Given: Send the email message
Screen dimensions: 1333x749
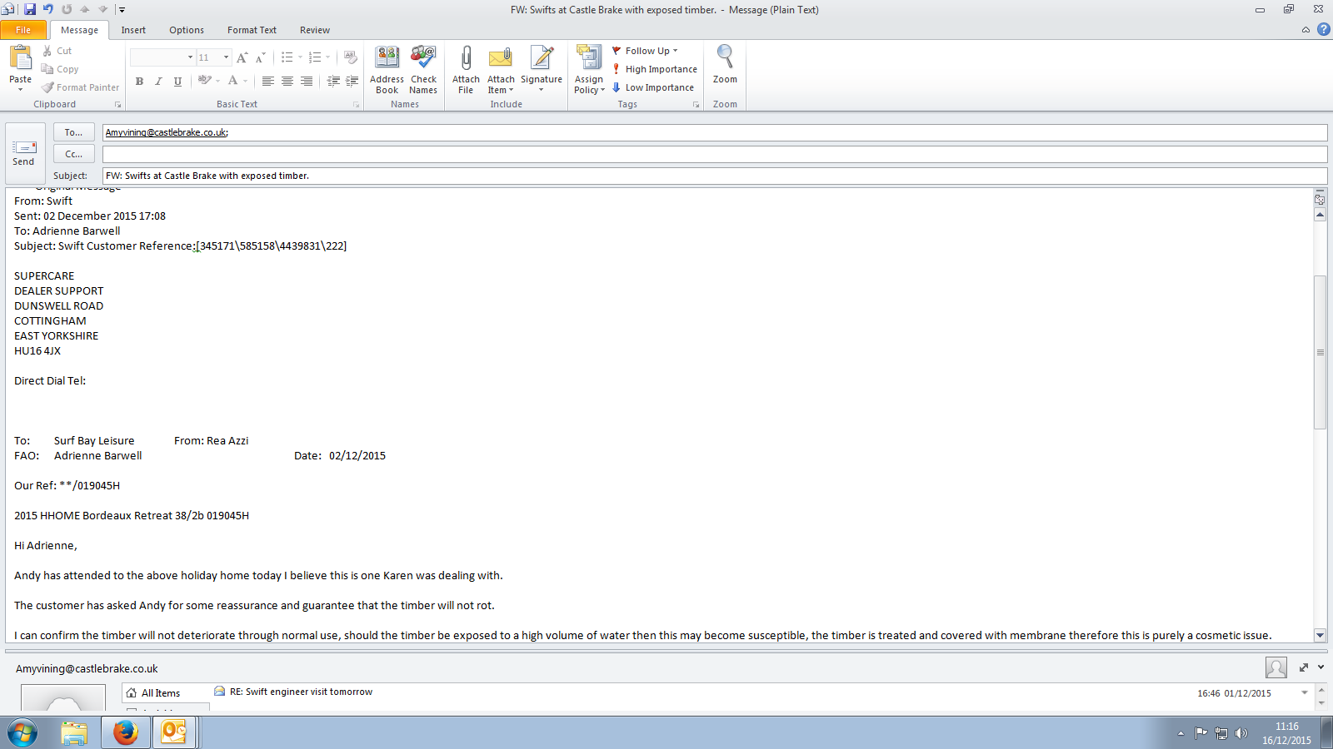Looking at the screenshot, I should pyautogui.click(x=23, y=153).
